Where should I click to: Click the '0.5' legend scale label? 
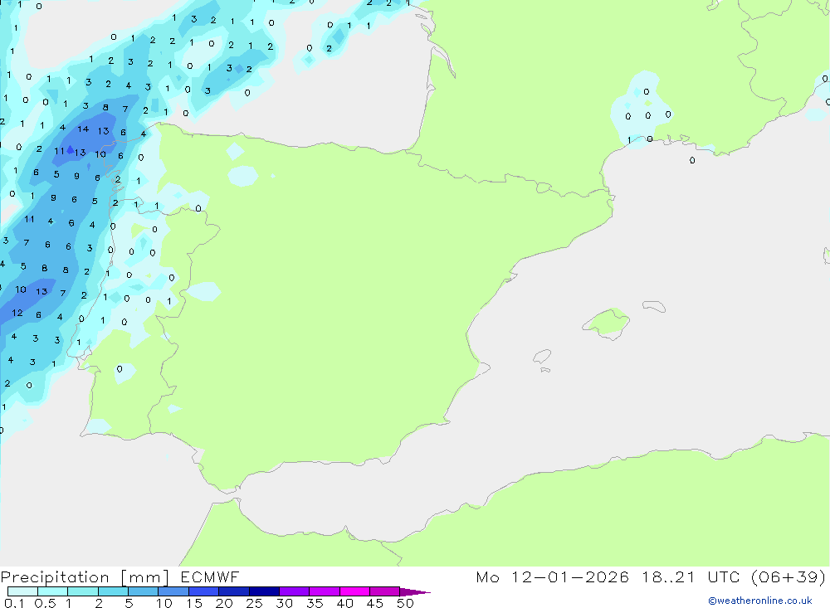pos(45,603)
